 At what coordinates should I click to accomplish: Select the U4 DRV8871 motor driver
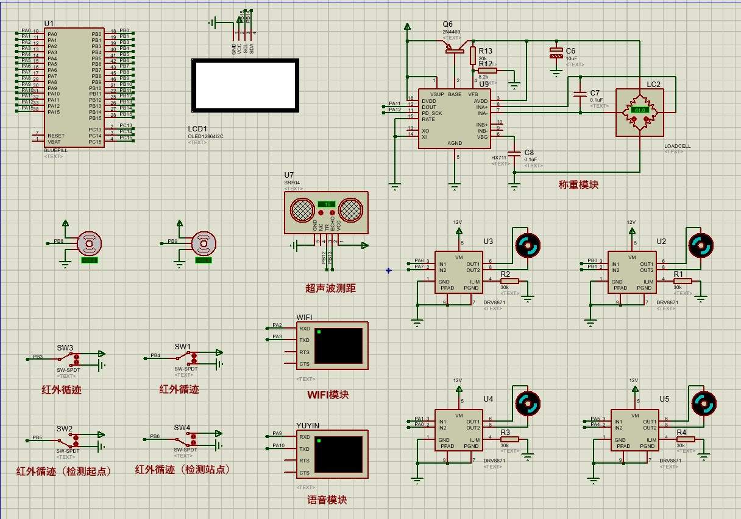coord(458,430)
